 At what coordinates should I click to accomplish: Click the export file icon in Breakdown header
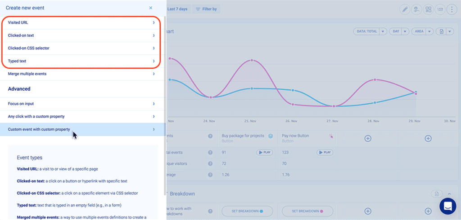click(x=436, y=194)
